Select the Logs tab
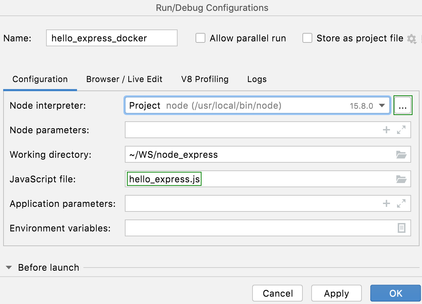This screenshot has width=422, height=304. point(256,79)
